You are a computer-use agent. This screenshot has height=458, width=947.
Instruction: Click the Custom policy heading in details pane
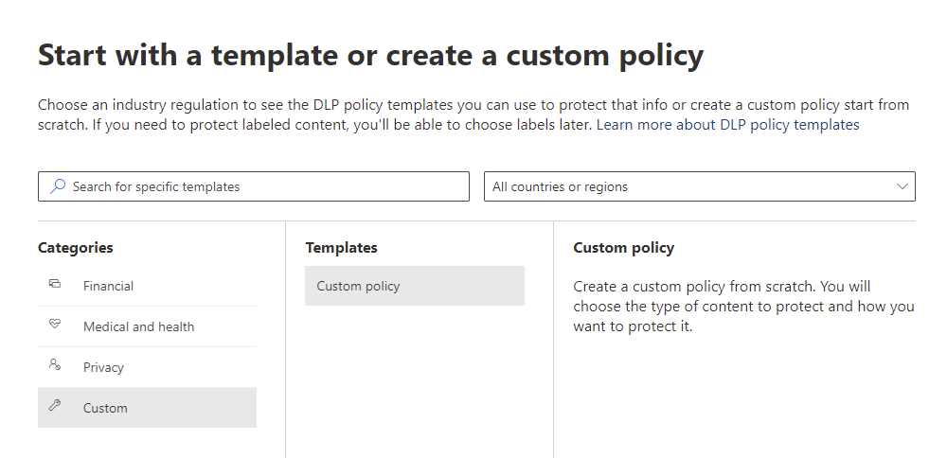click(623, 248)
